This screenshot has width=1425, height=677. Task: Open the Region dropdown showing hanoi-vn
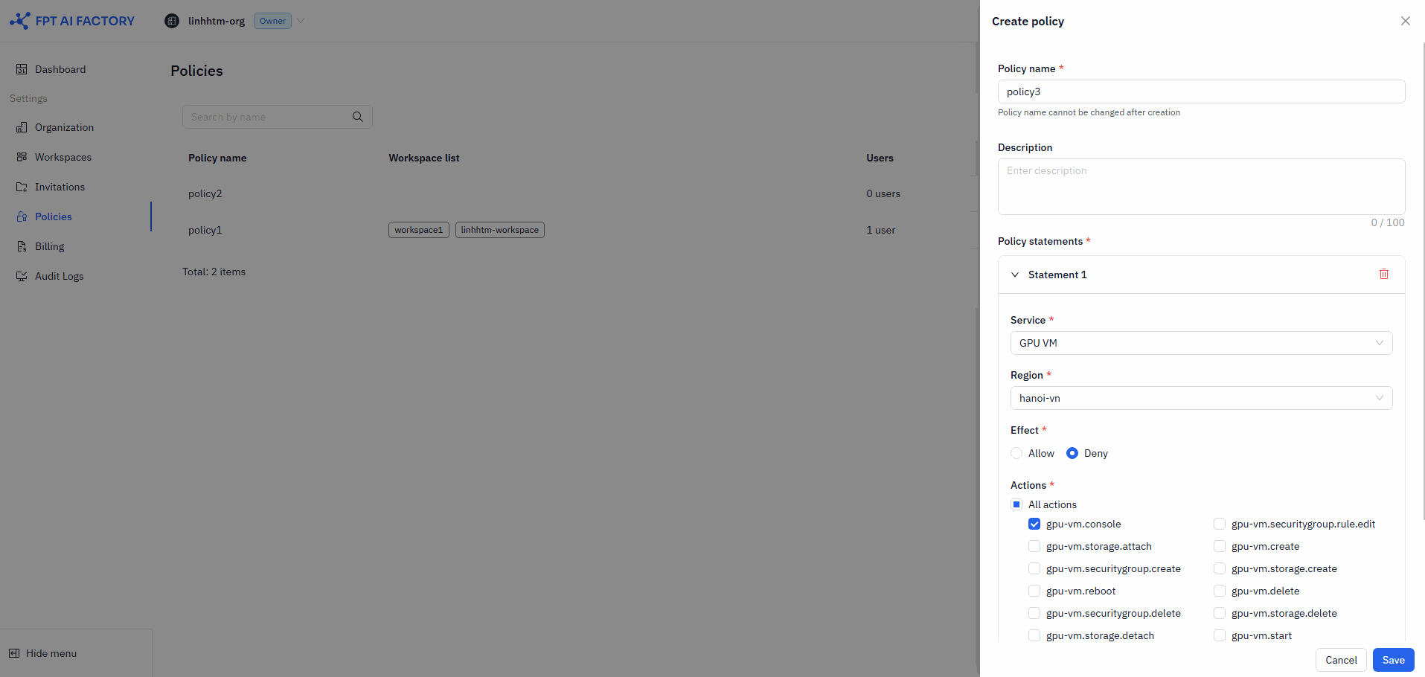1201,398
